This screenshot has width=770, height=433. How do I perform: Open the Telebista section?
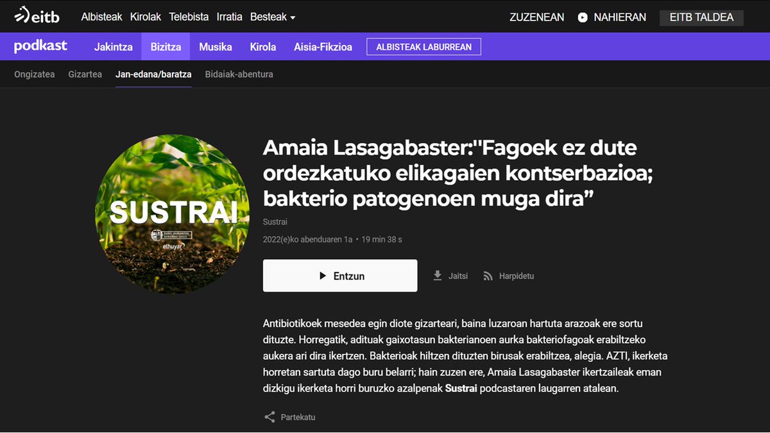click(189, 17)
